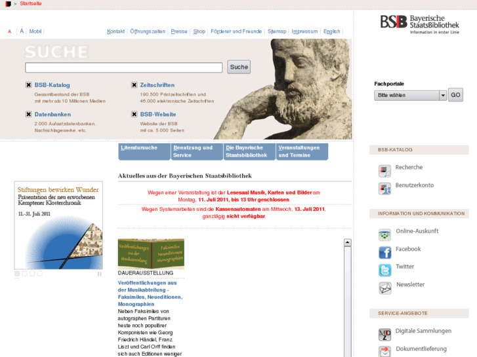Screen dimensions: 477x357
Task: Click the Online-Auskunft text link
Action: pyautogui.click(x=417, y=231)
